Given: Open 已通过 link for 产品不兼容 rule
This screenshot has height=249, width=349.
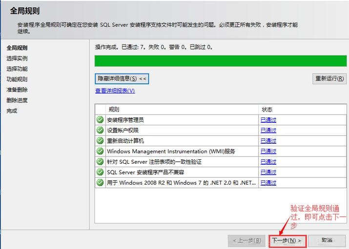Looking at the screenshot, I should click(x=268, y=172).
